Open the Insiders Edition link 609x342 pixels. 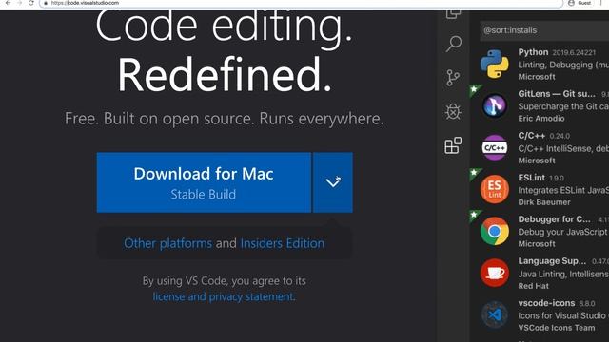coord(283,243)
